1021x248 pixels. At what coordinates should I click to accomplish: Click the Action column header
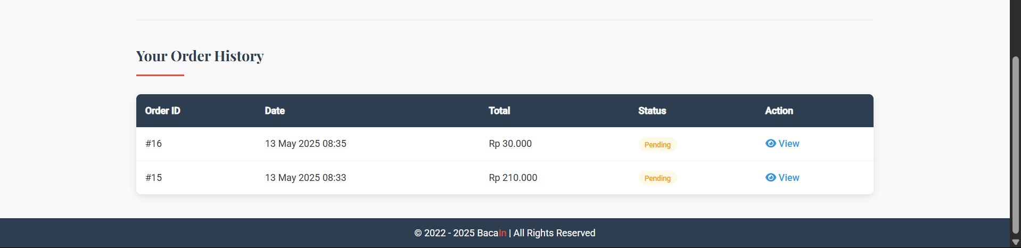[x=779, y=111]
